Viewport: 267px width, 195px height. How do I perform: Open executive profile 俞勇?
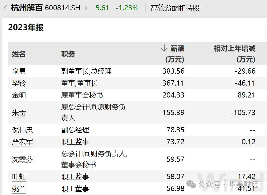(19, 71)
